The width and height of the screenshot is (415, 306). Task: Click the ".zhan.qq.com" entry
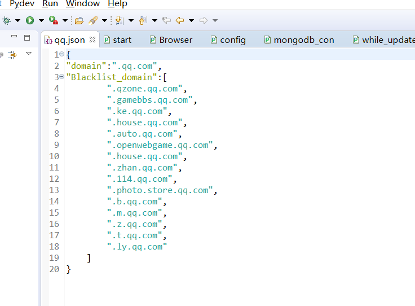click(142, 168)
